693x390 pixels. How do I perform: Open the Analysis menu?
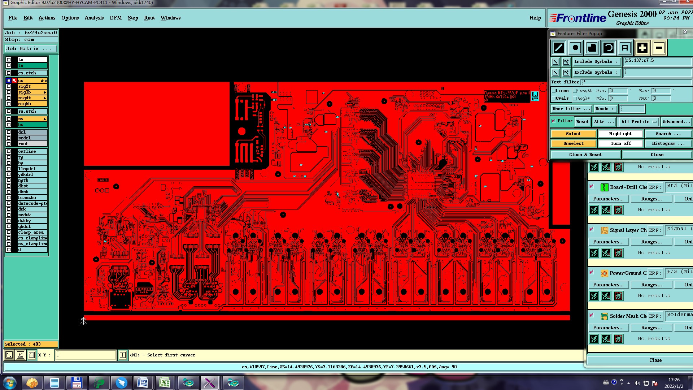pyautogui.click(x=94, y=18)
